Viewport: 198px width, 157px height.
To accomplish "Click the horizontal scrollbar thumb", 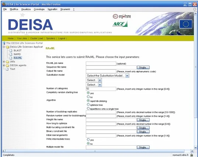I will click(x=95, y=151).
